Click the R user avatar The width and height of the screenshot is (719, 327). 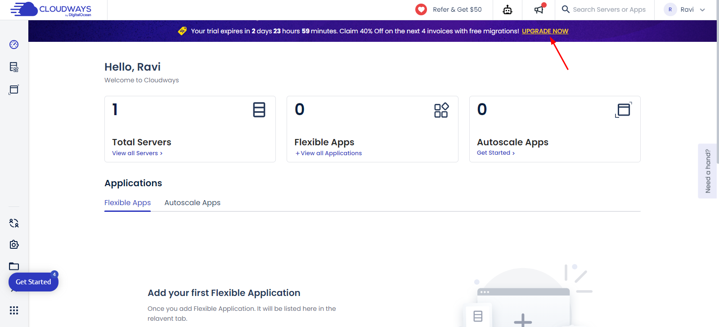tap(670, 9)
